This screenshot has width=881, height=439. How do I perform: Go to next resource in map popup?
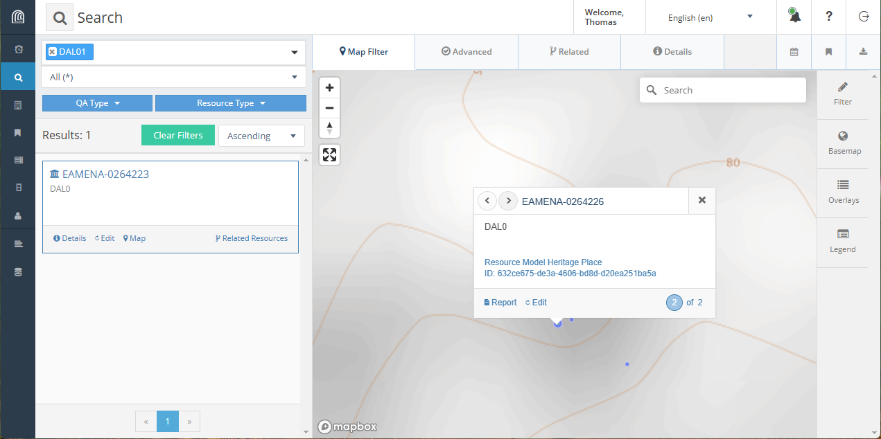click(508, 201)
